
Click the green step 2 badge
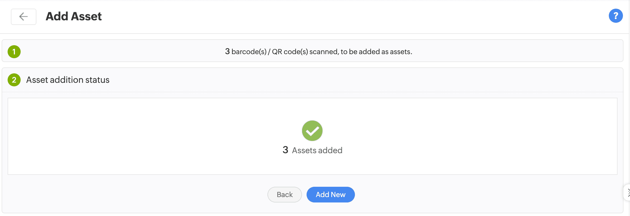14,80
